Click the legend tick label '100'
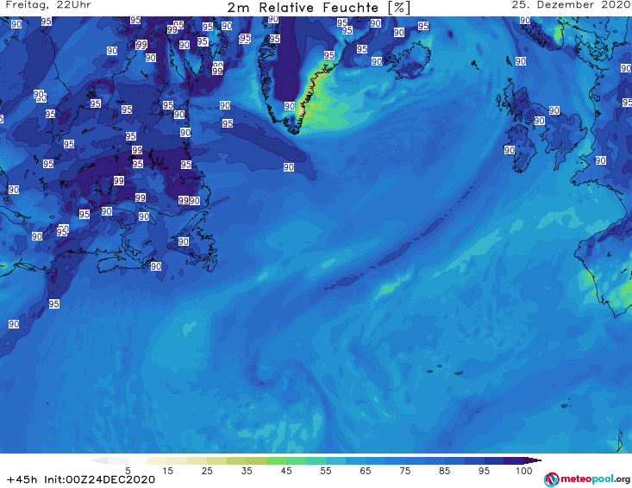The image size is (632, 488). click(x=524, y=471)
